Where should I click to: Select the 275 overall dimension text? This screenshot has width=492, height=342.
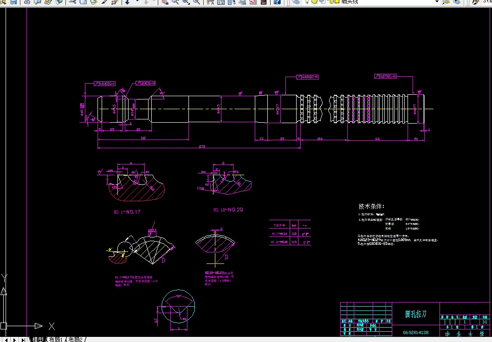[x=202, y=146]
